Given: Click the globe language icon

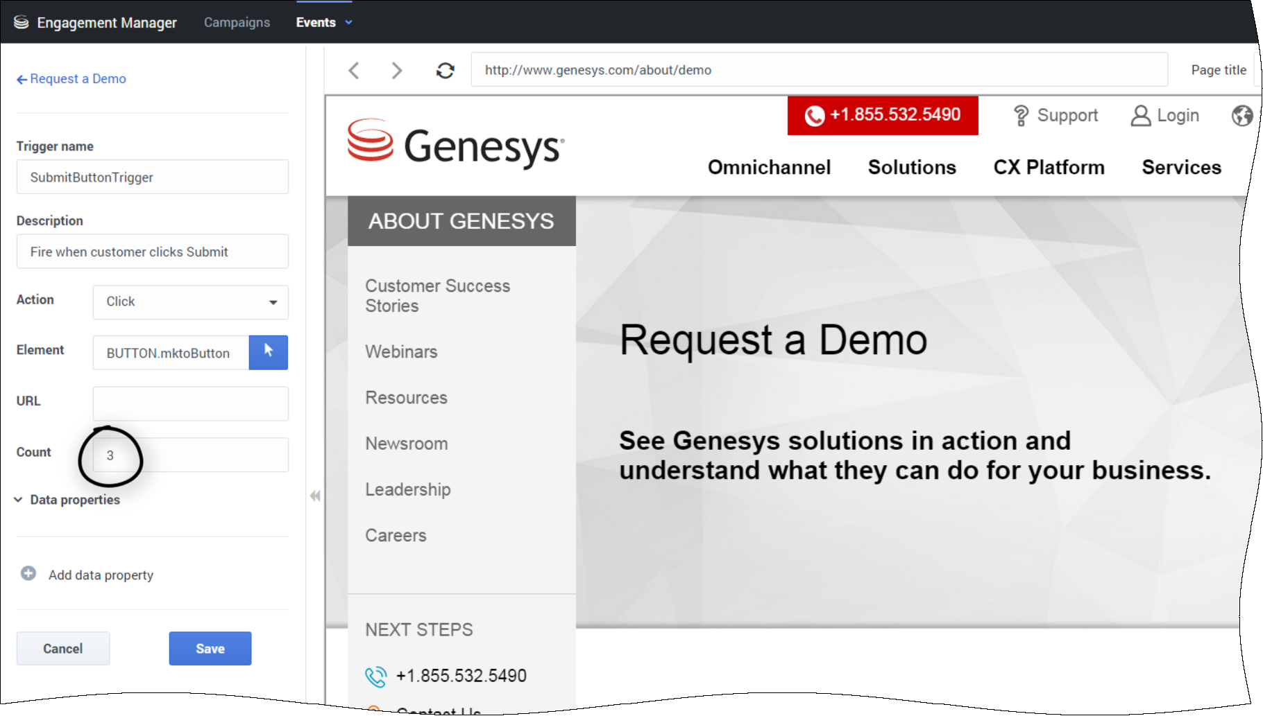Looking at the screenshot, I should (1241, 115).
